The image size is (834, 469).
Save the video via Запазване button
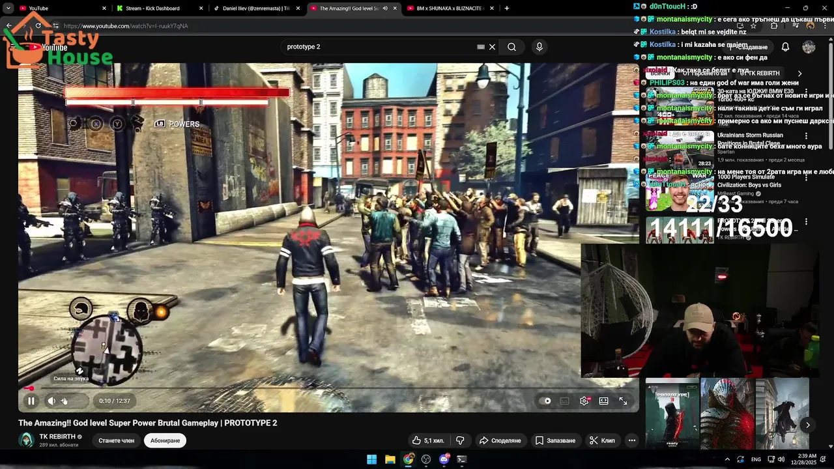555,440
